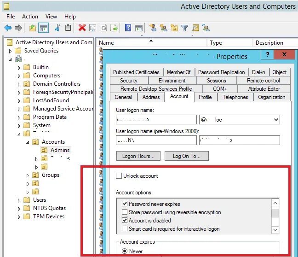298x257 pixels.
Task: Click the Log On To... button
Action: click(x=187, y=156)
